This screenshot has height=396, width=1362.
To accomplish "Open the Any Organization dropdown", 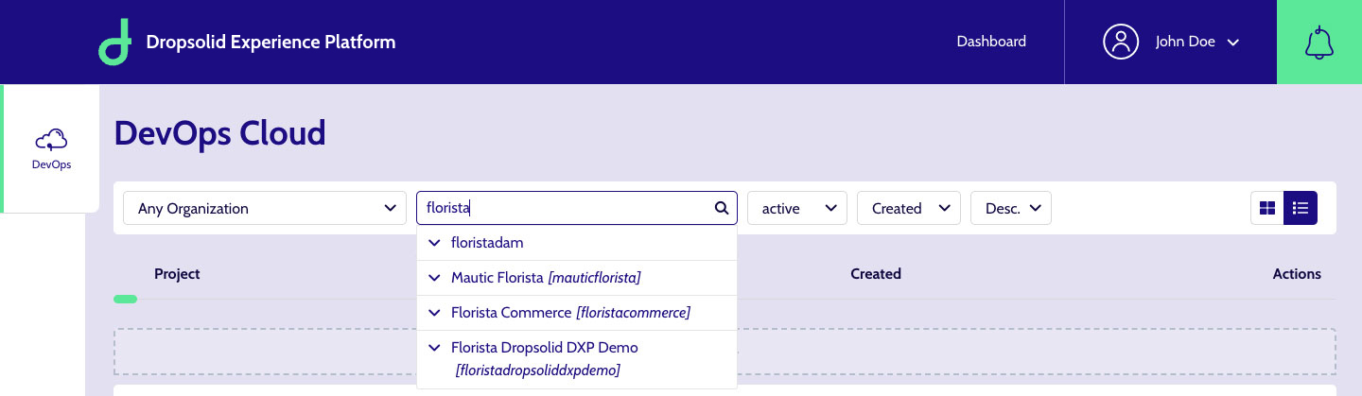I will tap(264, 208).
